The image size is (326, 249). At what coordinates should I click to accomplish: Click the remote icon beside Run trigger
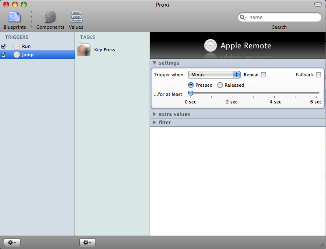(x=17, y=46)
